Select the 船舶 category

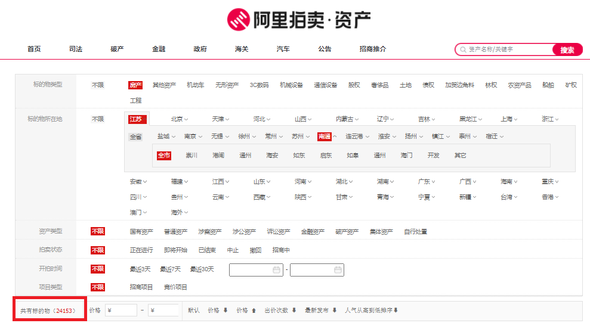click(x=548, y=85)
